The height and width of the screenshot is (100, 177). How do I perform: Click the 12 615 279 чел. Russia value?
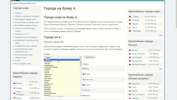(x=154, y=50)
